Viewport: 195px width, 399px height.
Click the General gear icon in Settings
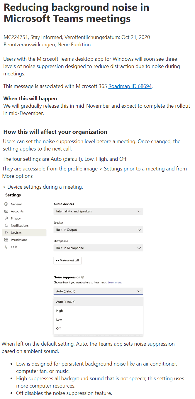tap(6, 204)
